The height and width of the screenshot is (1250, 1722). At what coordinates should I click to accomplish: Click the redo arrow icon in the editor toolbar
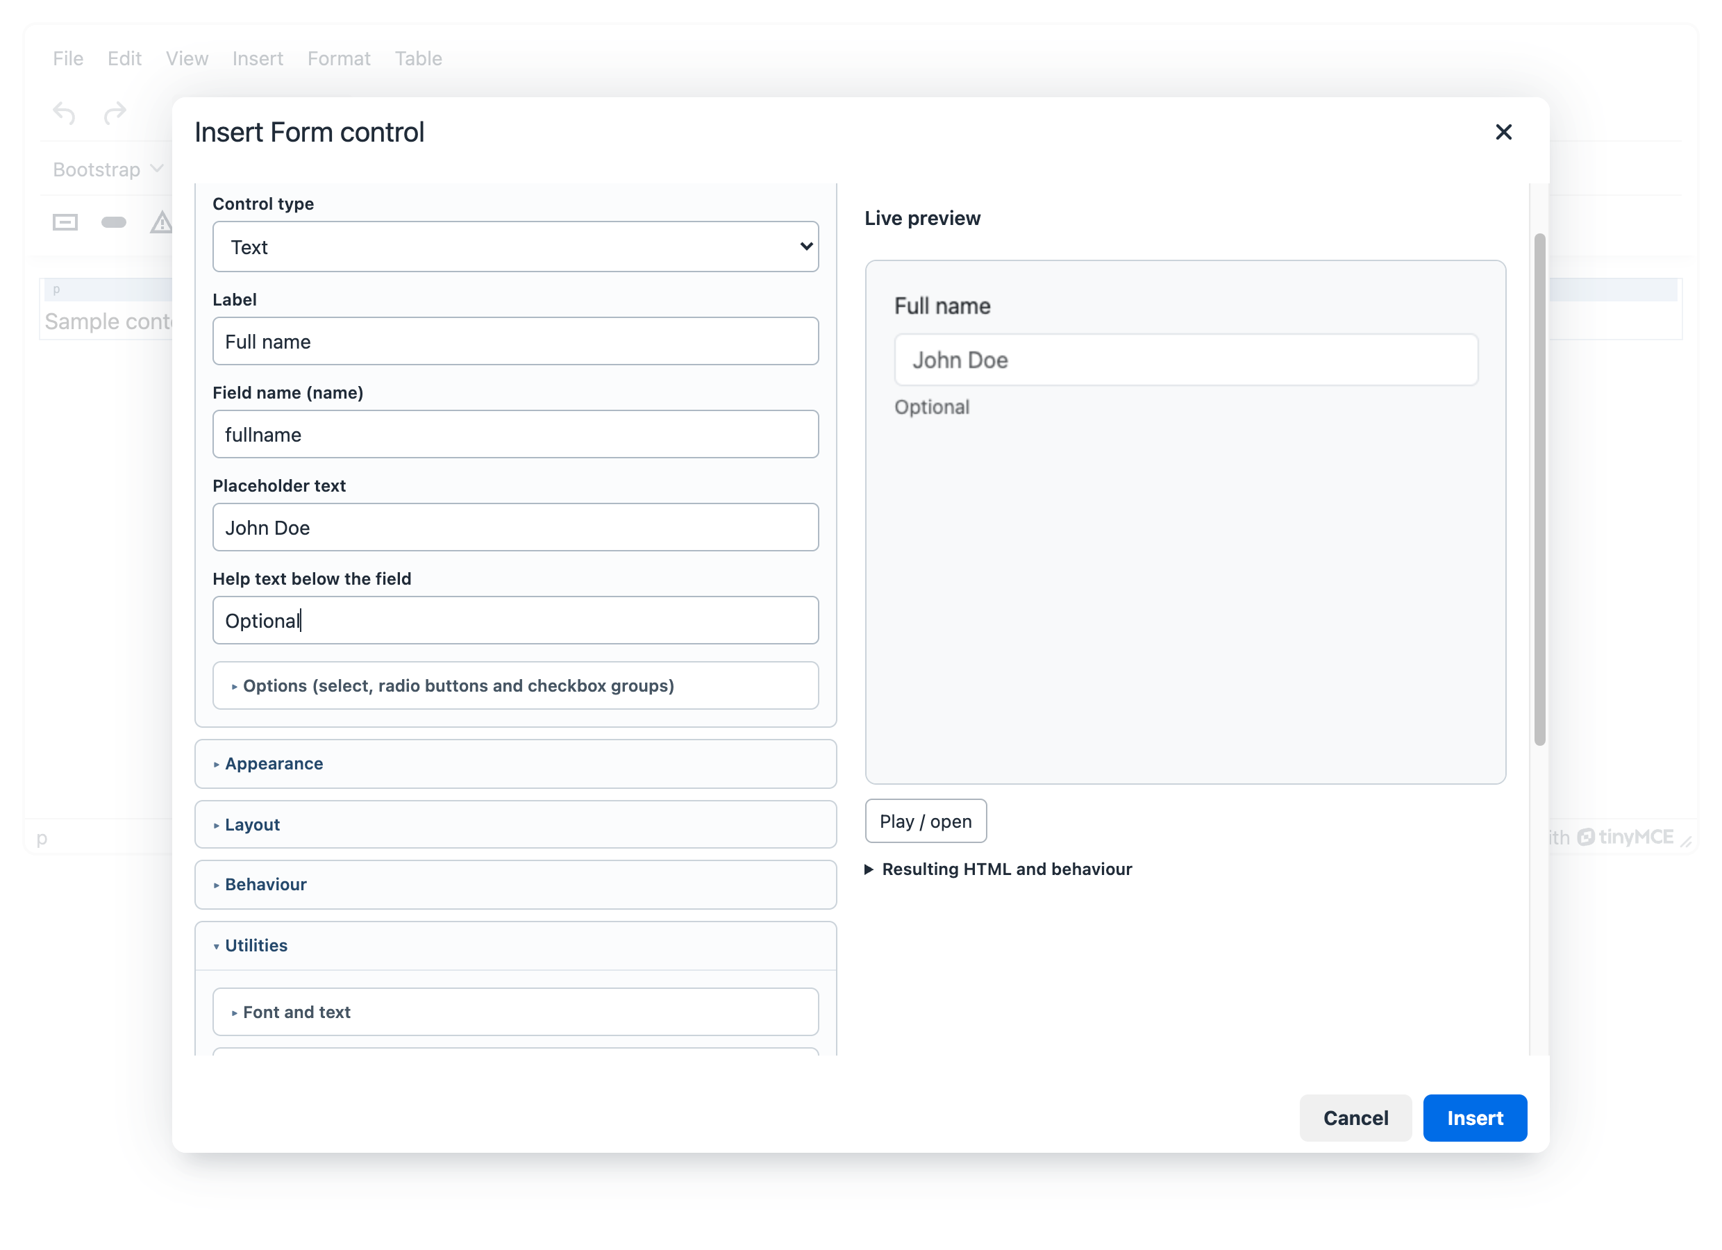point(115,114)
